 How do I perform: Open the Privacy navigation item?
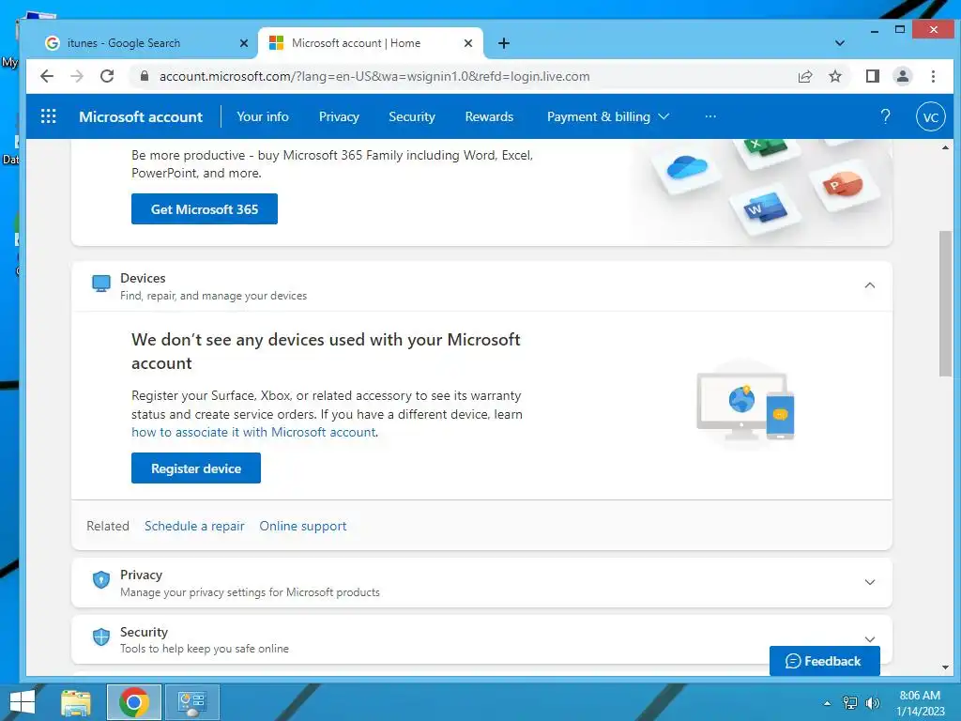339,116
